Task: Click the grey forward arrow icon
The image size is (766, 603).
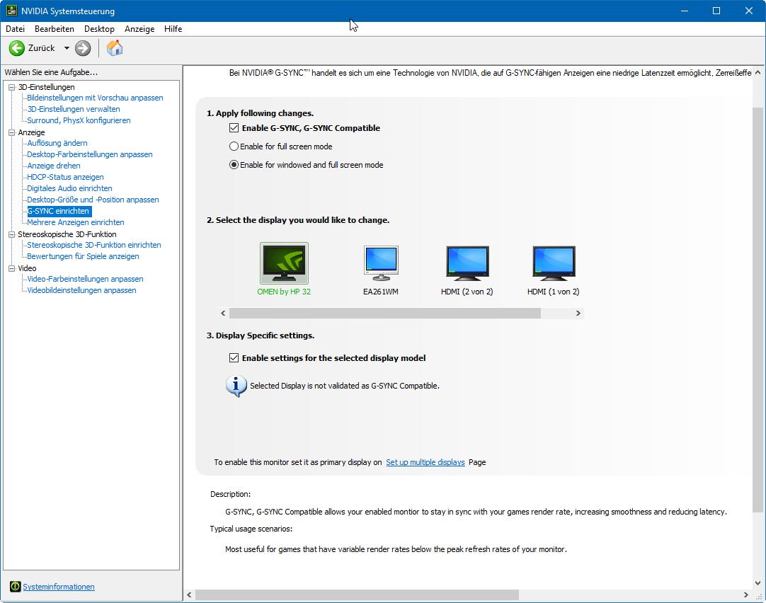Action: tap(83, 48)
